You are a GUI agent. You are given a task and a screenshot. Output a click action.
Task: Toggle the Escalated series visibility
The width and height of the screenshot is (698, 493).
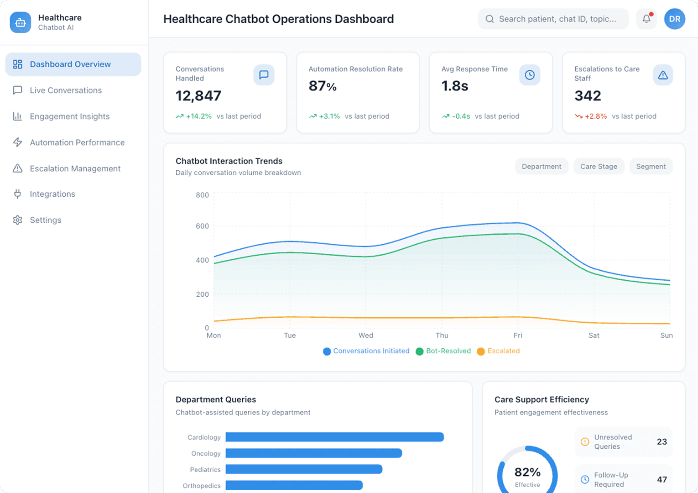[498, 351]
